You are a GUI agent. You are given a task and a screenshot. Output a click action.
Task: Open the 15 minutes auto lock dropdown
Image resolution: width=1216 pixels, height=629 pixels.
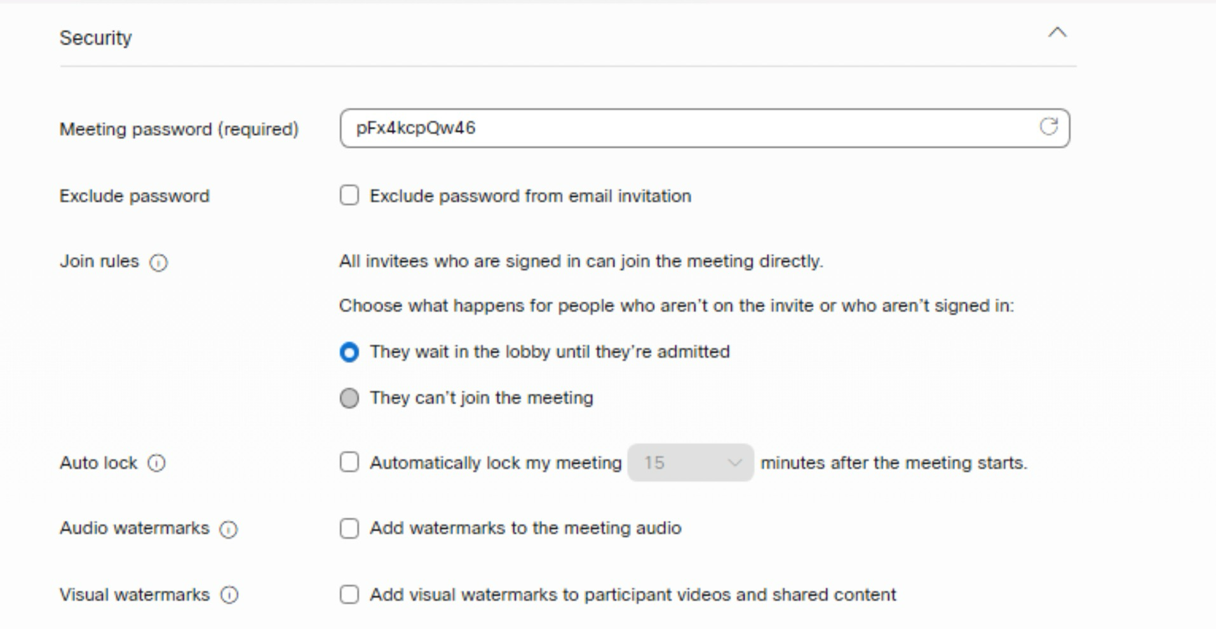(x=690, y=463)
